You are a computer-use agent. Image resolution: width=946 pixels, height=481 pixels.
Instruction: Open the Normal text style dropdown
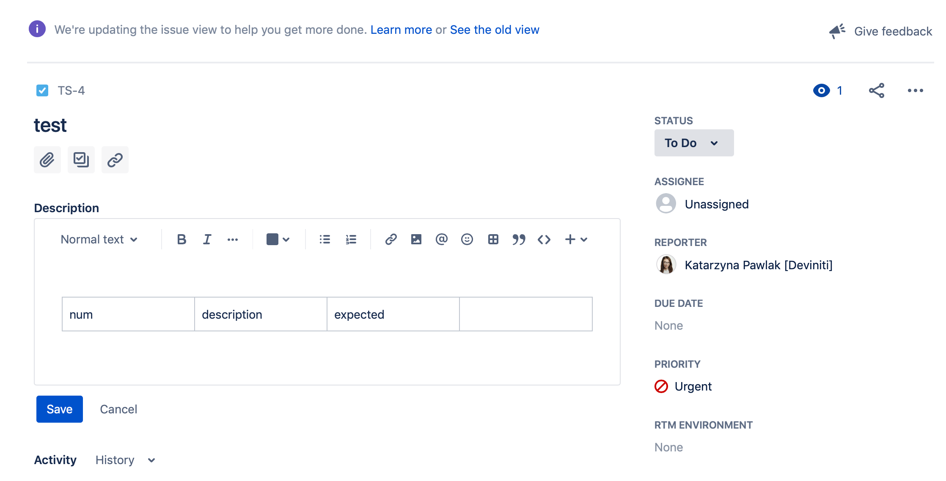click(x=99, y=240)
